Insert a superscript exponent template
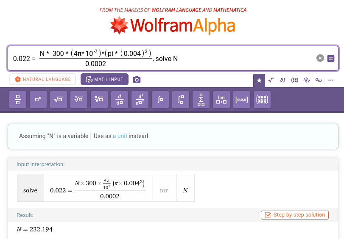 point(38,100)
